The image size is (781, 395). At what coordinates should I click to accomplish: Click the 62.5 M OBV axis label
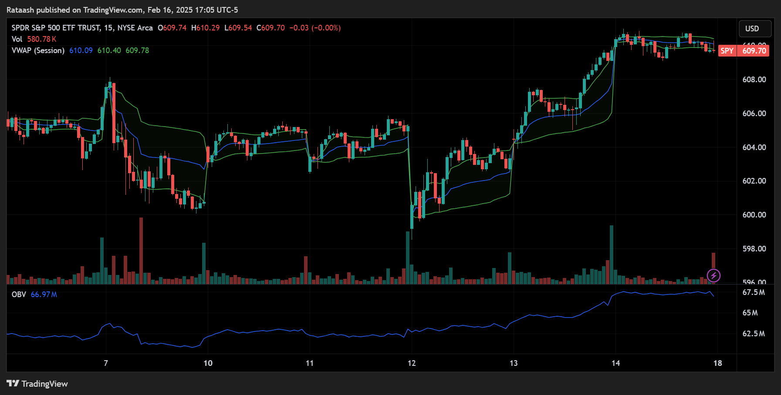(754, 334)
